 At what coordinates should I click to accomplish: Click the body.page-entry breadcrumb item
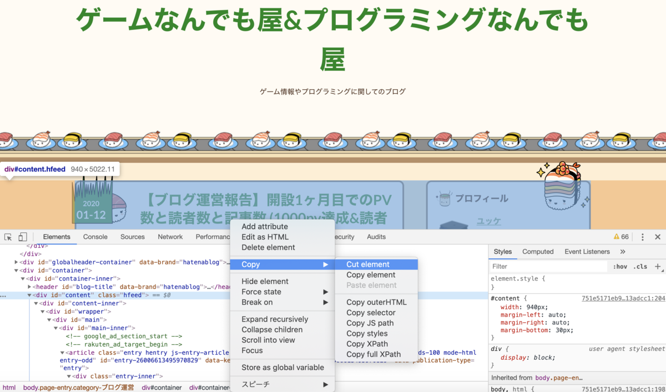(x=78, y=388)
